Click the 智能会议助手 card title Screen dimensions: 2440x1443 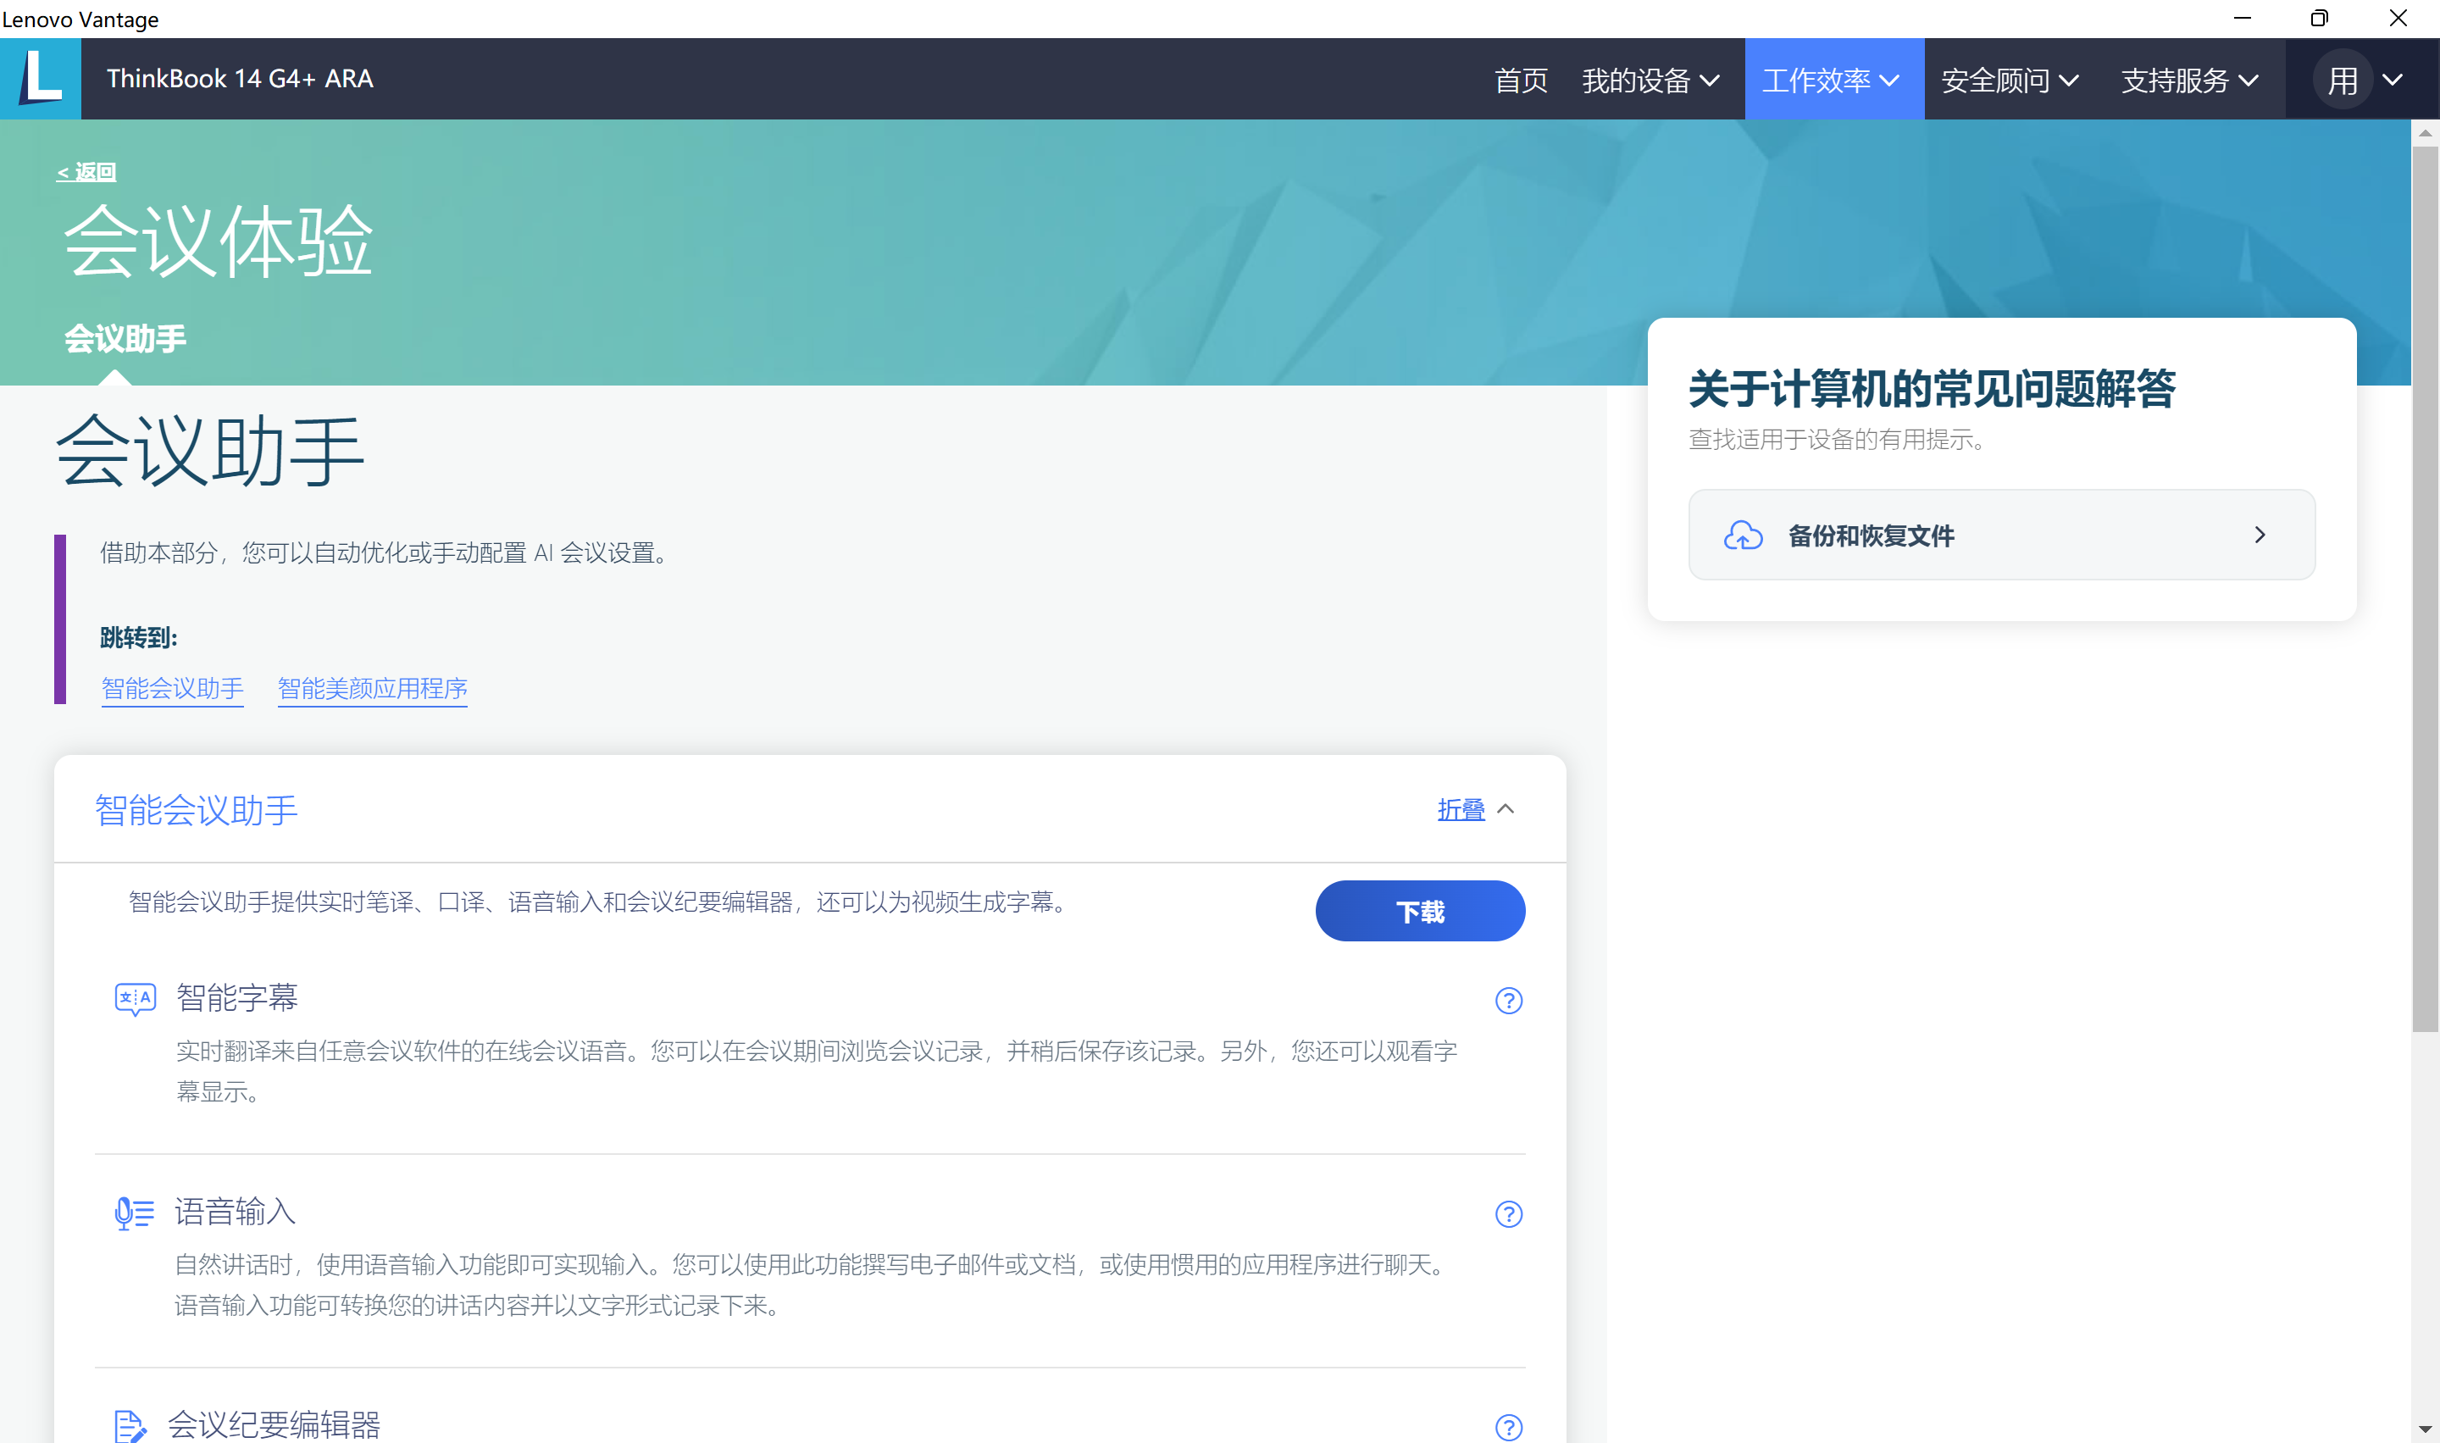197,810
